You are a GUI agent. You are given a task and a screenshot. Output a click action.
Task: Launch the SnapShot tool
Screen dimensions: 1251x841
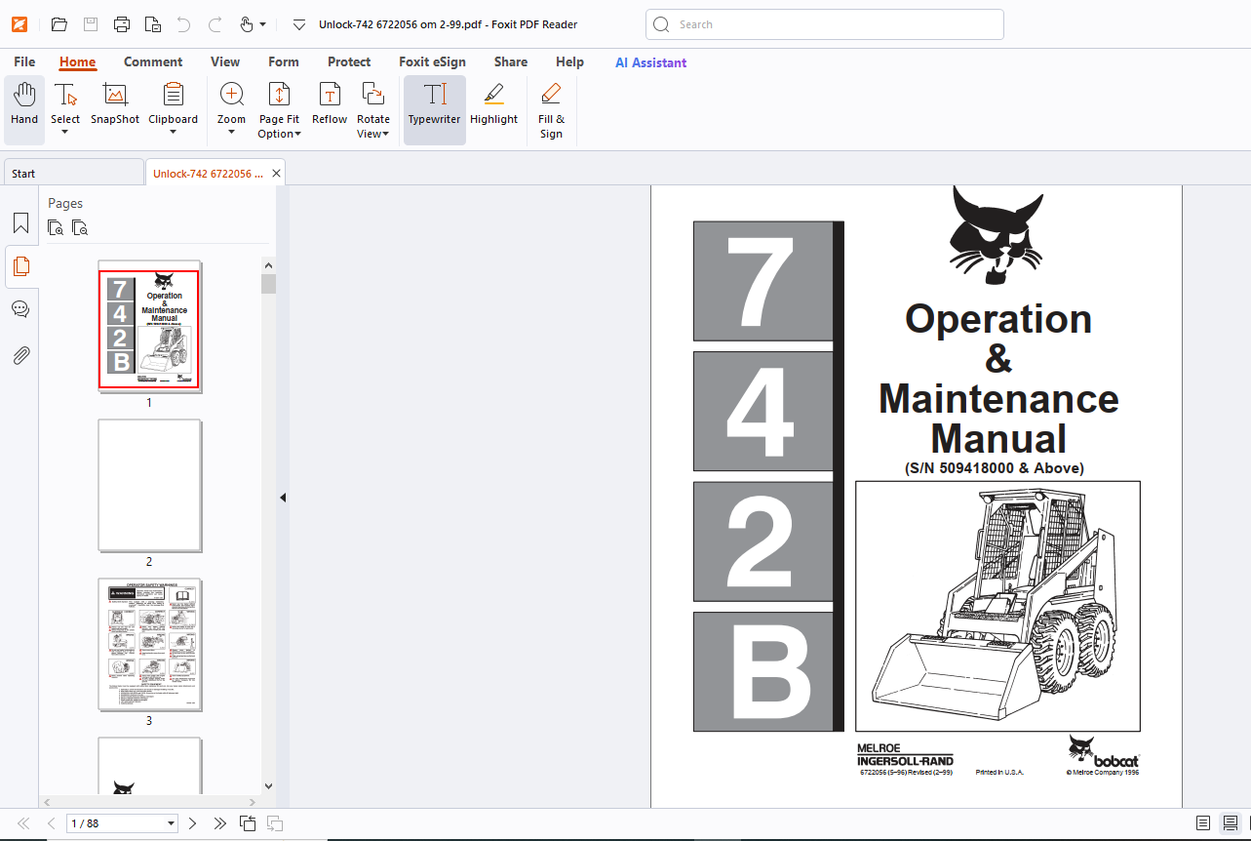tap(115, 103)
